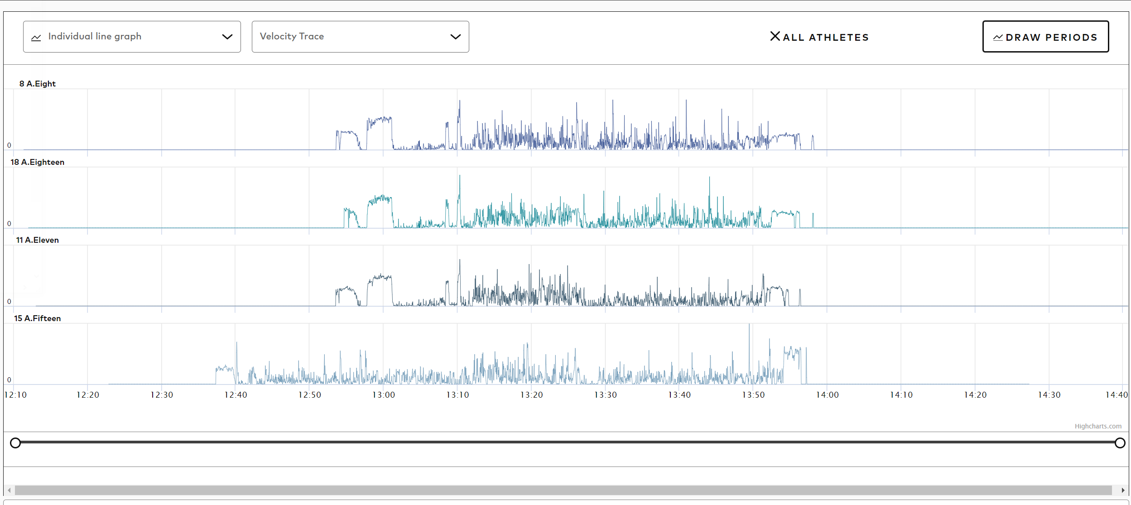
Task: Click the line chart icon inside DRAW PERIODS
Action: [x=999, y=37]
